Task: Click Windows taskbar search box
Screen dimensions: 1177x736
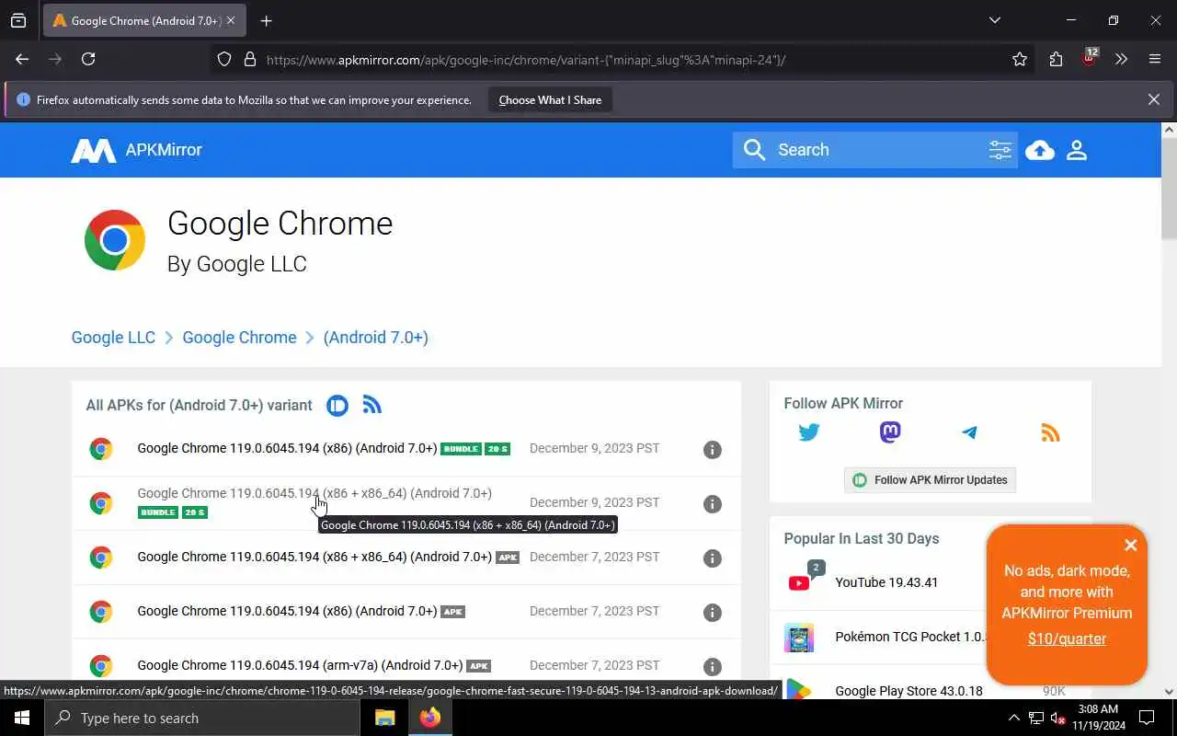Action: pos(202,718)
